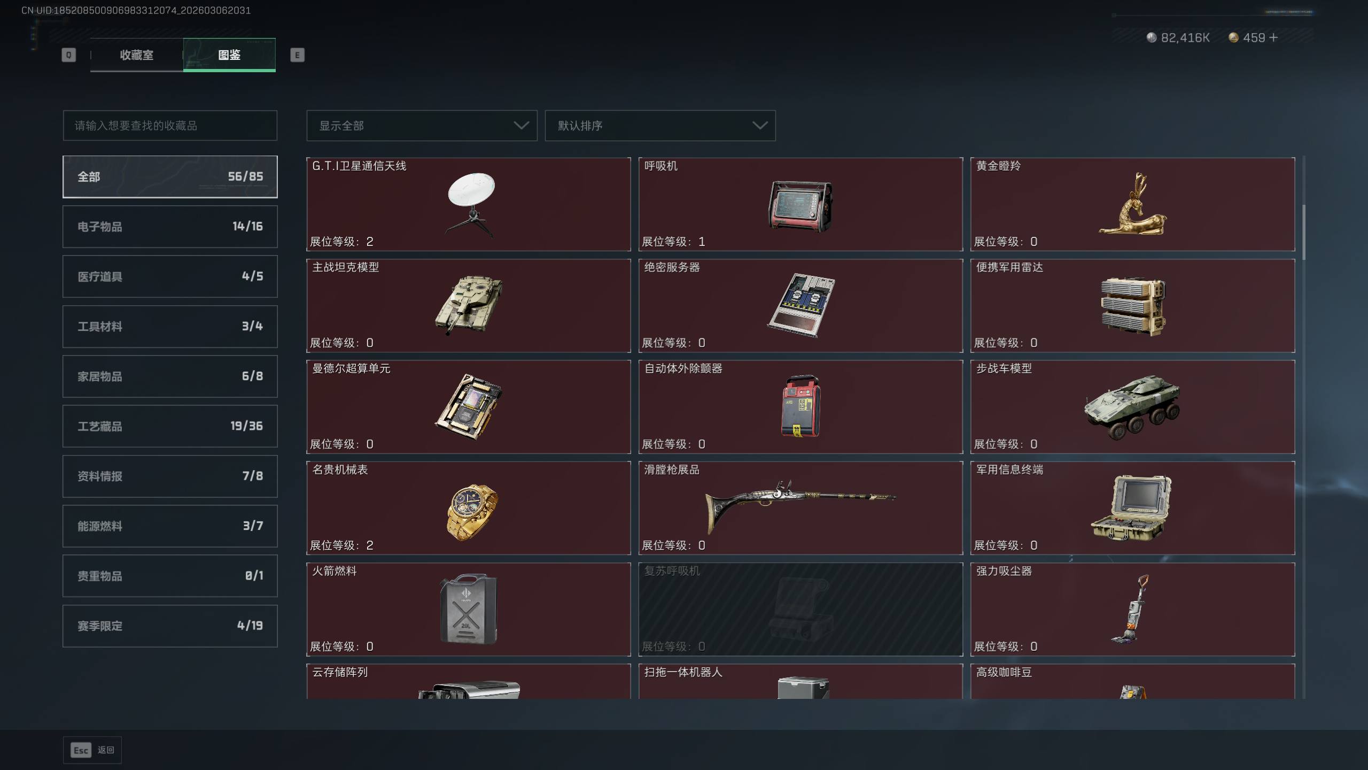1368x770 pixels.
Task: Select the 自动体外除颤器 defibrillator item
Action: [x=800, y=406]
